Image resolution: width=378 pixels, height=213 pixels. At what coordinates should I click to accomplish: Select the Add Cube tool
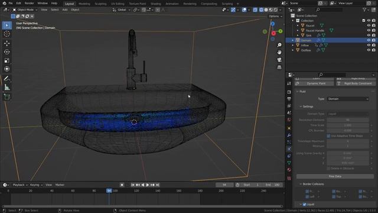coord(6,97)
